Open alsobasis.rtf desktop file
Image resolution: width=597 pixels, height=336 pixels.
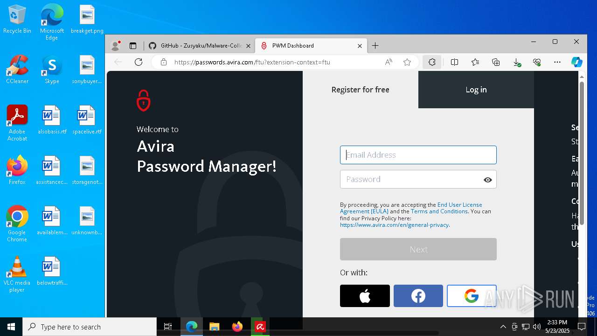click(x=52, y=120)
